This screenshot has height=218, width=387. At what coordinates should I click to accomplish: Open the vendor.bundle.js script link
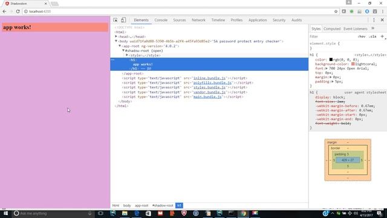coord(209,92)
